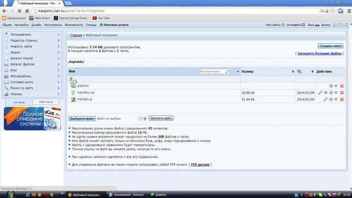
Task: Show info icon in highslide.js row
Action: pyautogui.click(x=331, y=99)
